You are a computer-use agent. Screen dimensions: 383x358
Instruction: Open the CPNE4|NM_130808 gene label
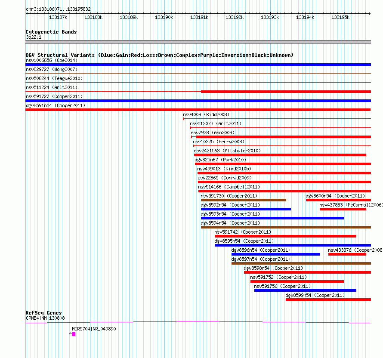coord(45,318)
